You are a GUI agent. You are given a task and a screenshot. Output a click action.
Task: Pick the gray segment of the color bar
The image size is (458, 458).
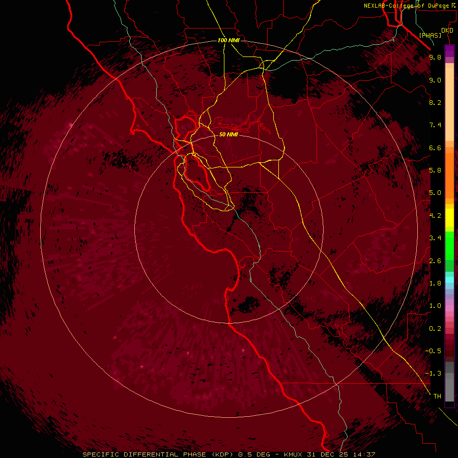coord(449,387)
